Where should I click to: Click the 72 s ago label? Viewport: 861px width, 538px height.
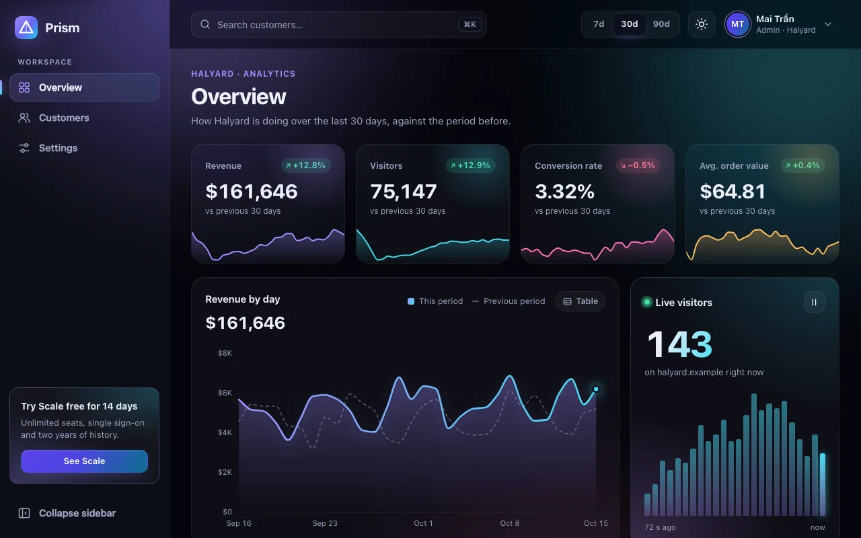(661, 527)
